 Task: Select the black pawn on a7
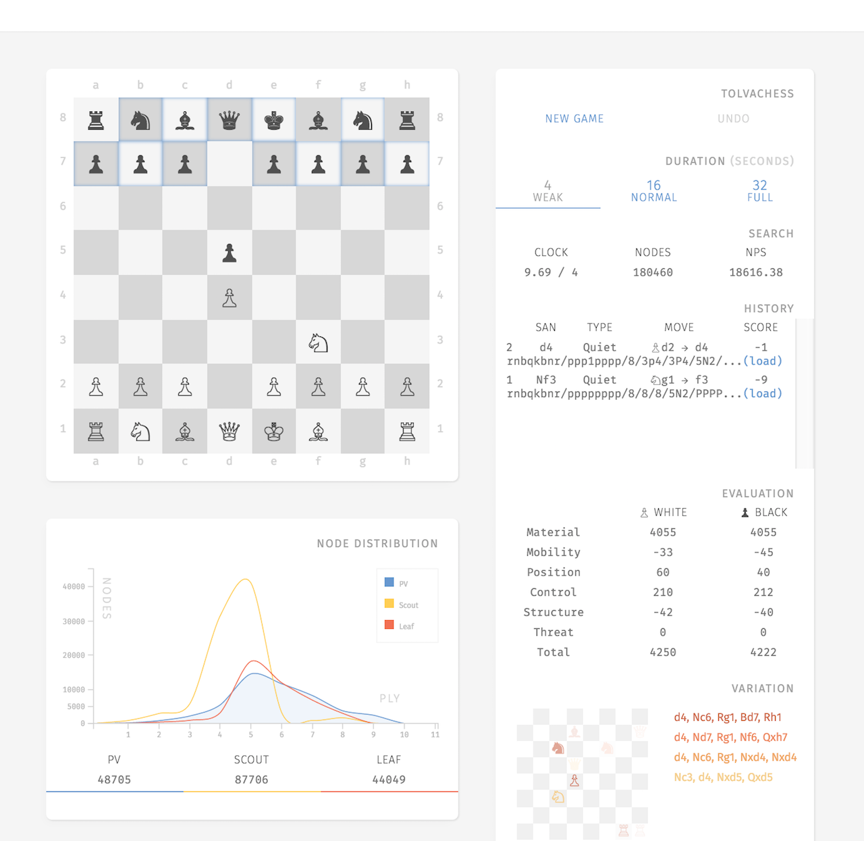coord(96,164)
